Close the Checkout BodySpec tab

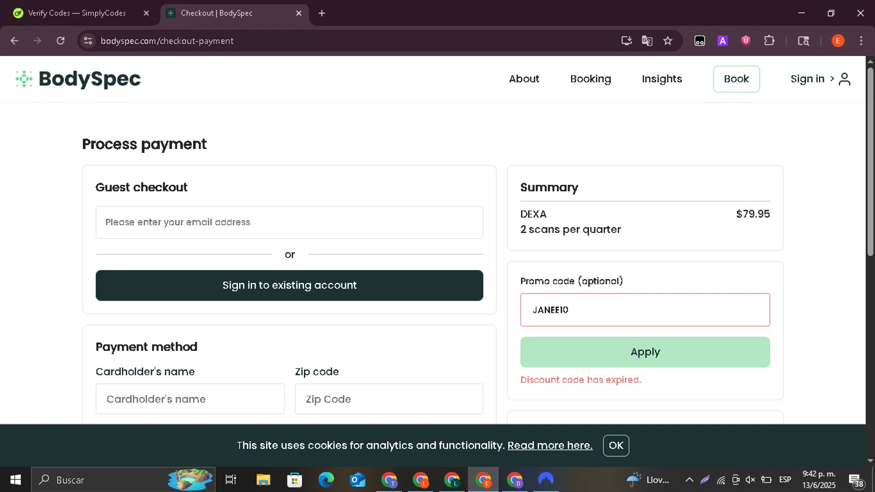[299, 13]
